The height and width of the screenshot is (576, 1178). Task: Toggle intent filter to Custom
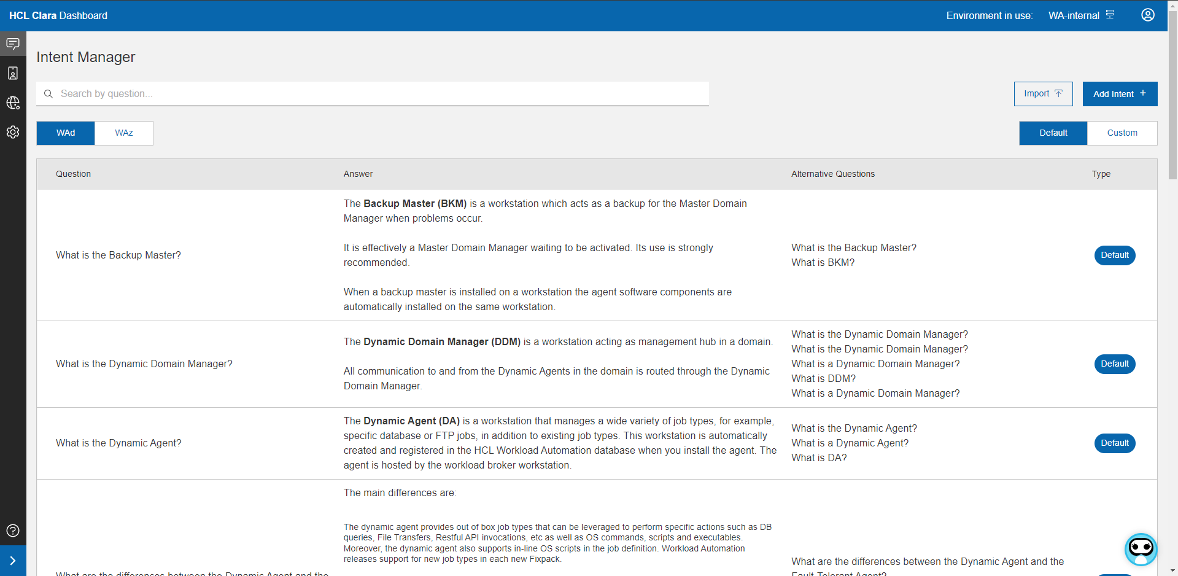point(1122,133)
